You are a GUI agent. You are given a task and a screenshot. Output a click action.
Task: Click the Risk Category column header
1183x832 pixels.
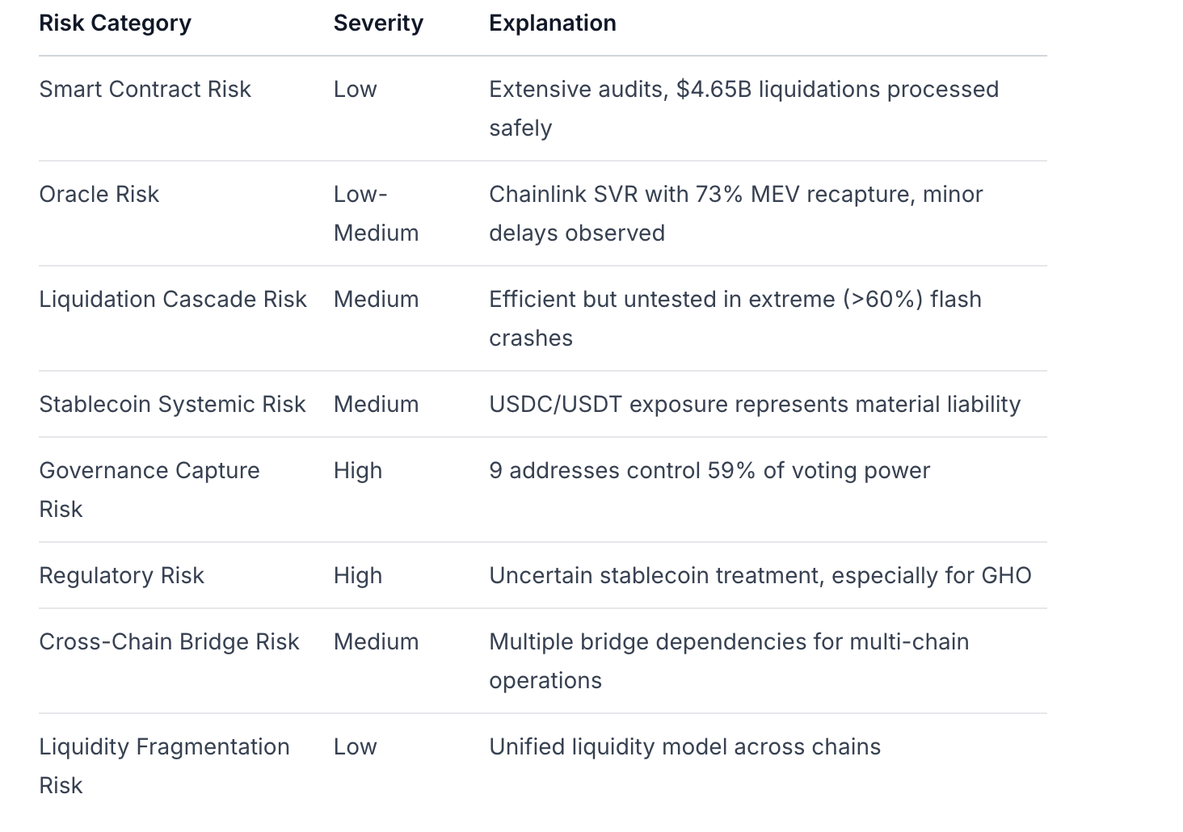tap(115, 23)
